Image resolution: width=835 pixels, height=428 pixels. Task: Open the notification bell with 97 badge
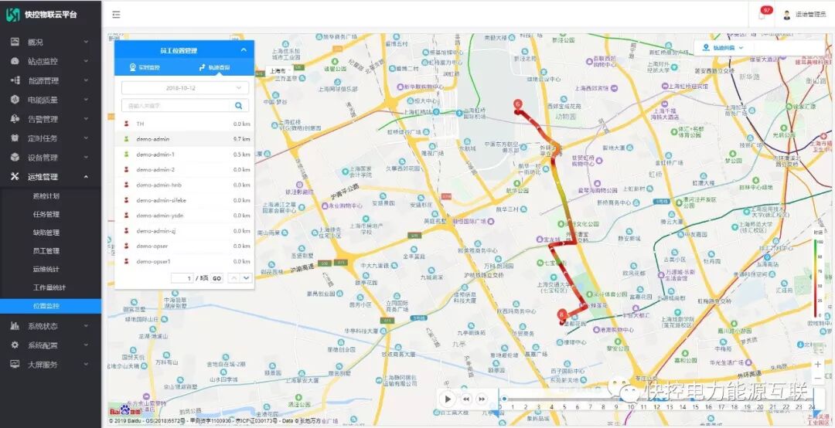point(763,15)
